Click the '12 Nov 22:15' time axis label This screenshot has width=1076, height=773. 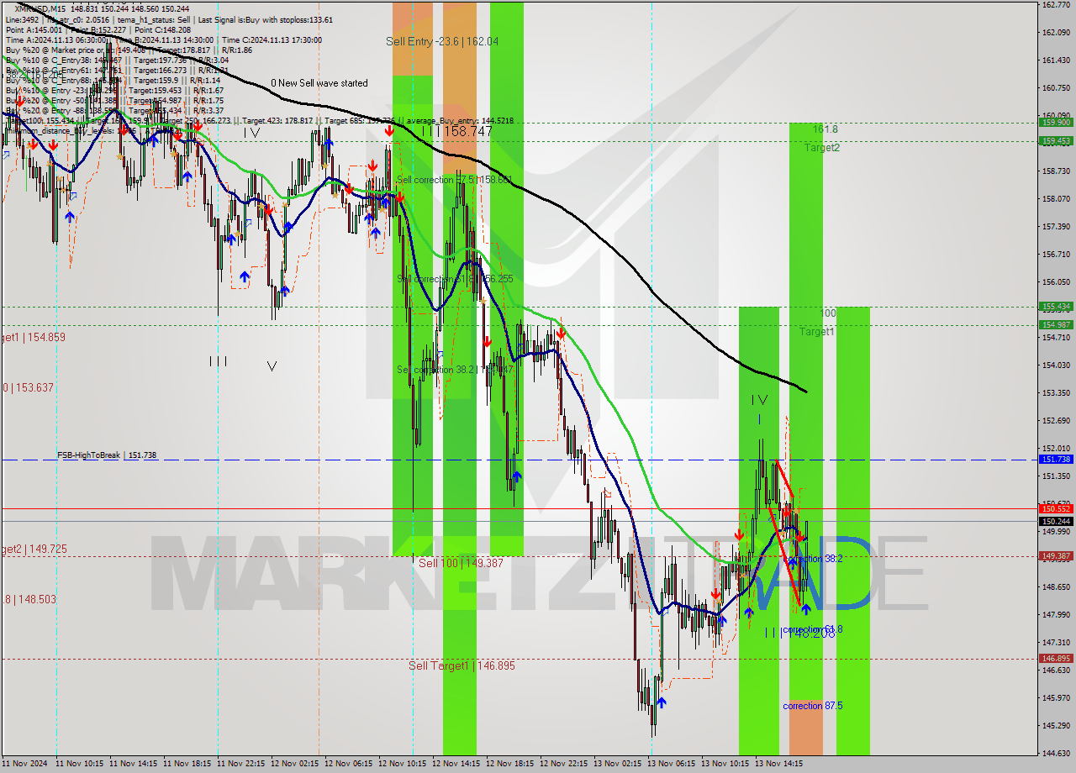[x=566, y=764]
